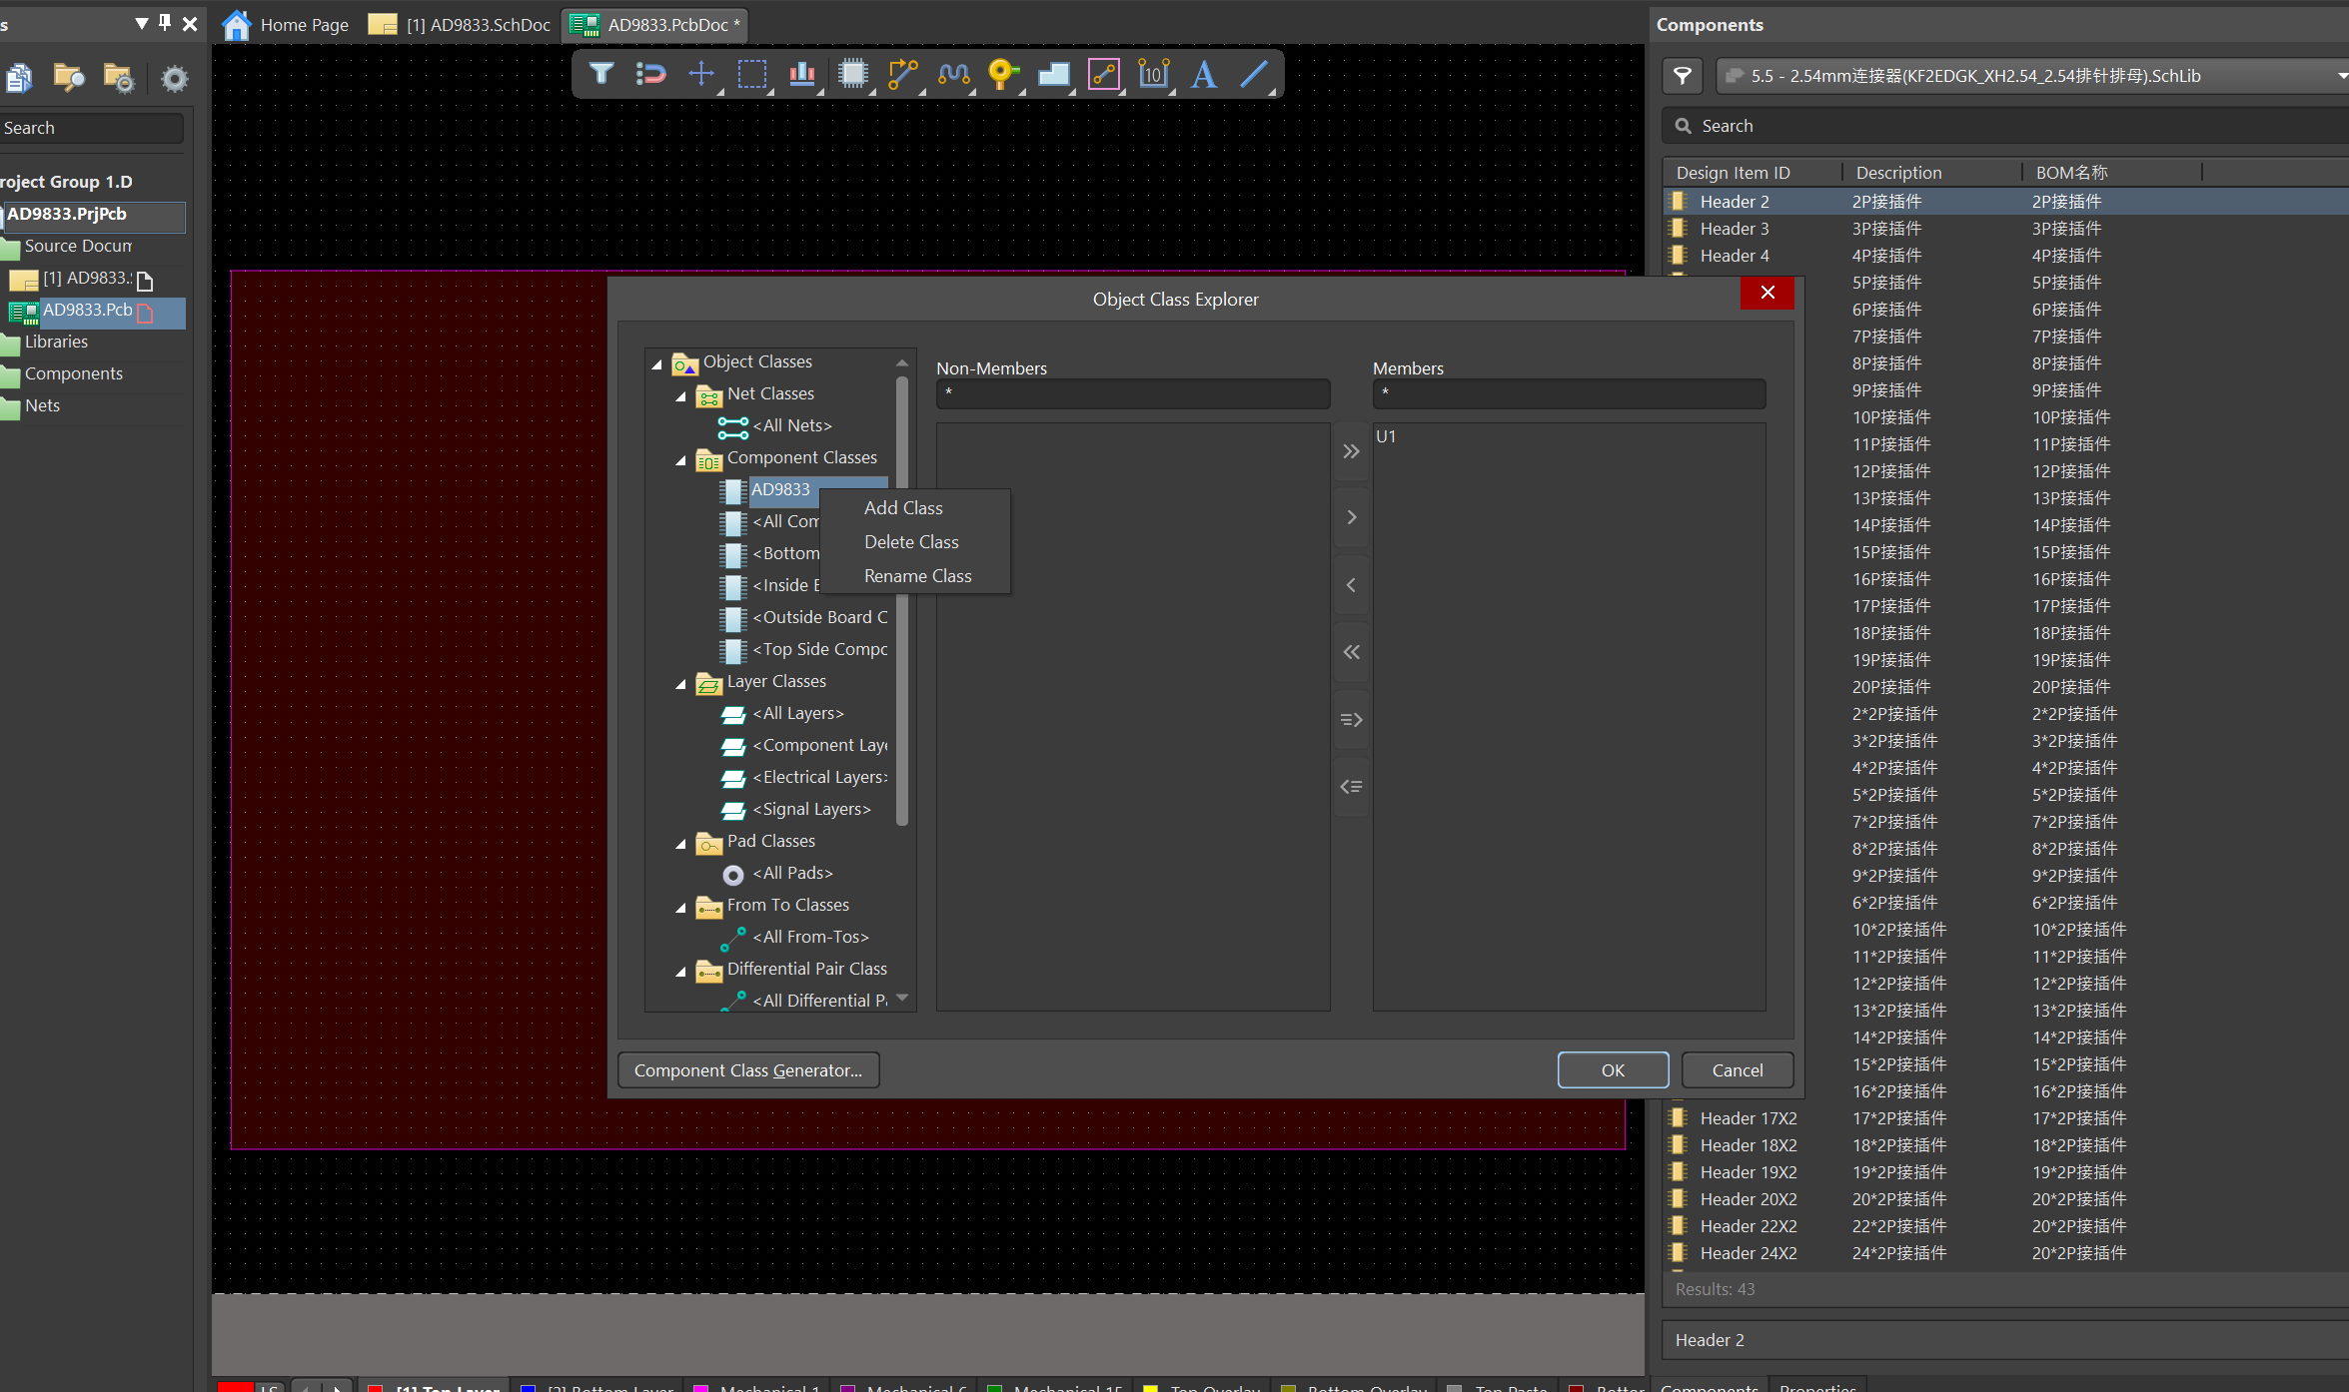Screen dimensions: 2349x1392
Task: Click the Non-Members filter input field
Action: coord(1132,393)
